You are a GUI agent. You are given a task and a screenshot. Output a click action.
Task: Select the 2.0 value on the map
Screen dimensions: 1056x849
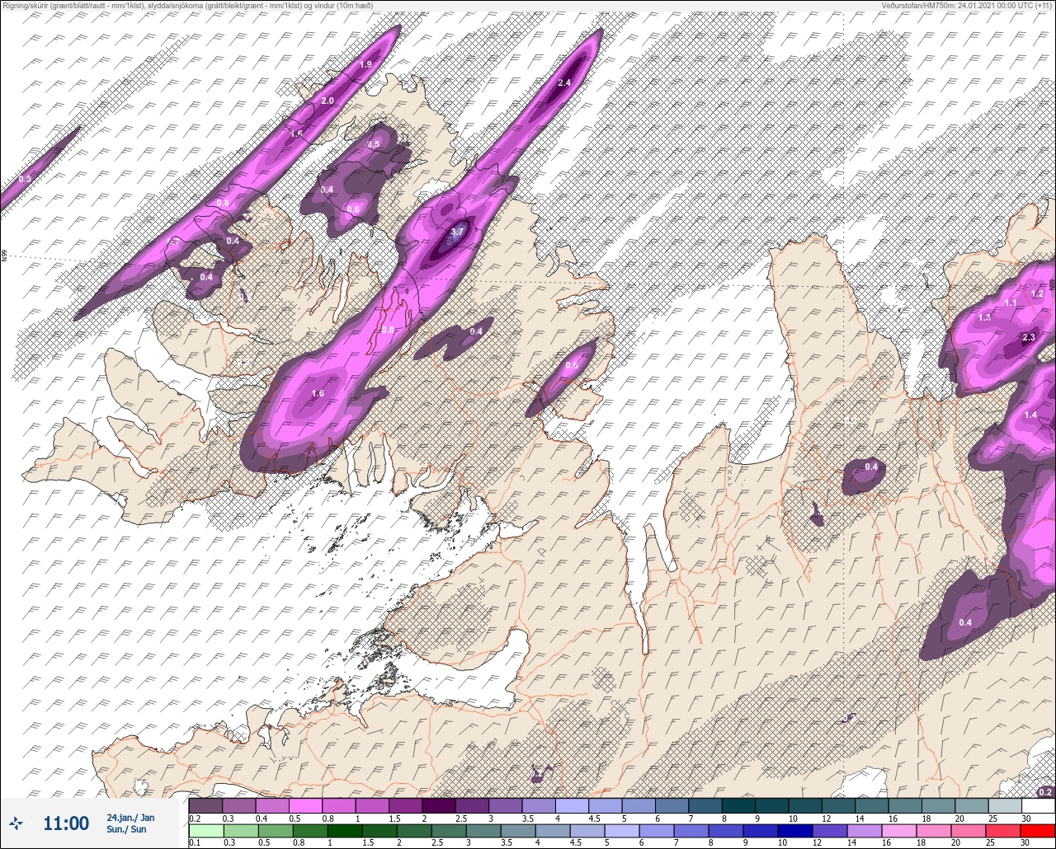tap(328, 101)
